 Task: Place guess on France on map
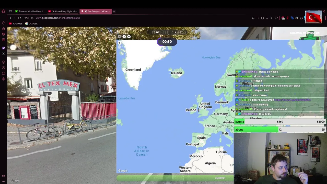pyautogui.click(x=210, y=126)
